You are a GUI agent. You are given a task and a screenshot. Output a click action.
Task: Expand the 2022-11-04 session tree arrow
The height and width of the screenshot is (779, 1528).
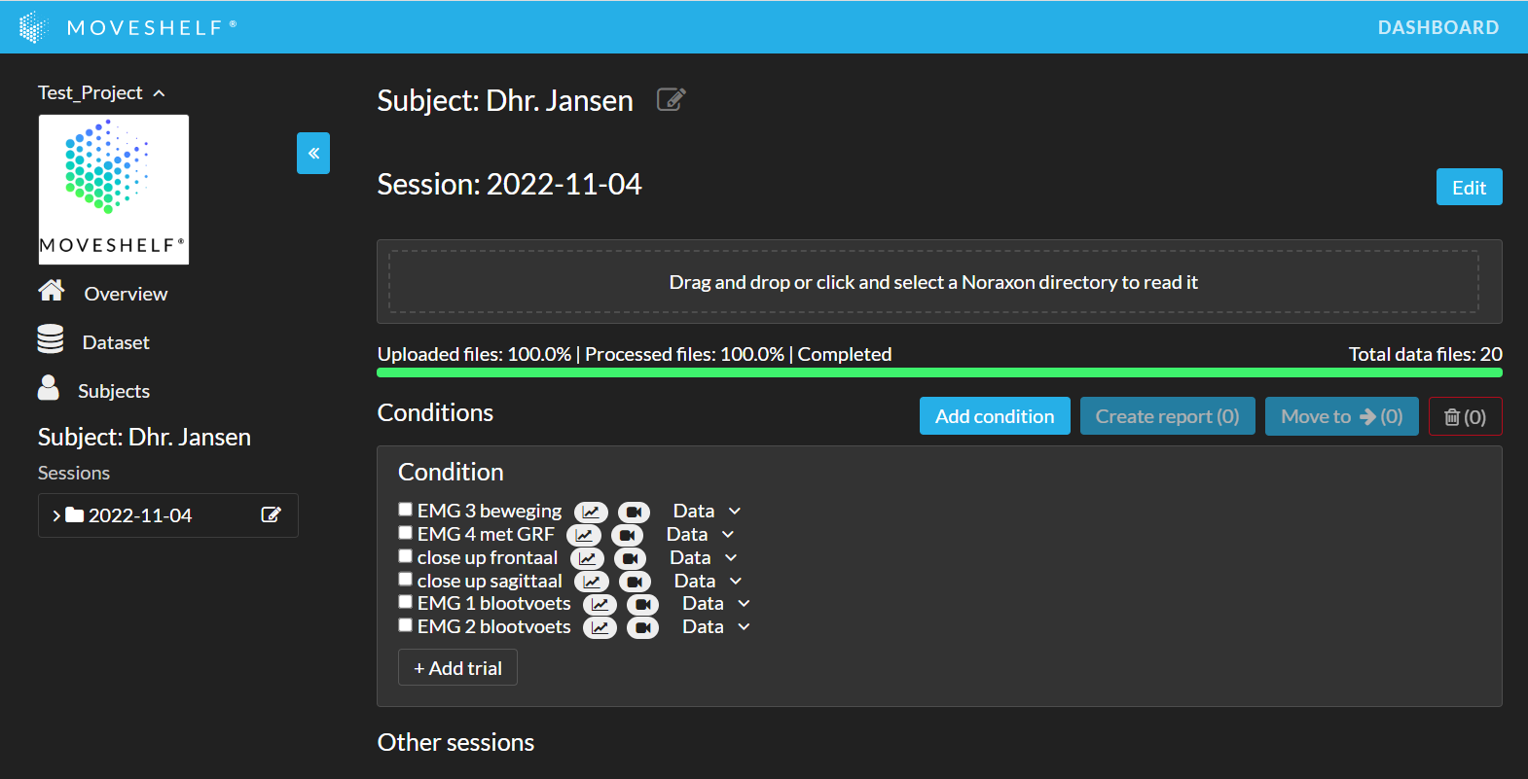point(56,515)
